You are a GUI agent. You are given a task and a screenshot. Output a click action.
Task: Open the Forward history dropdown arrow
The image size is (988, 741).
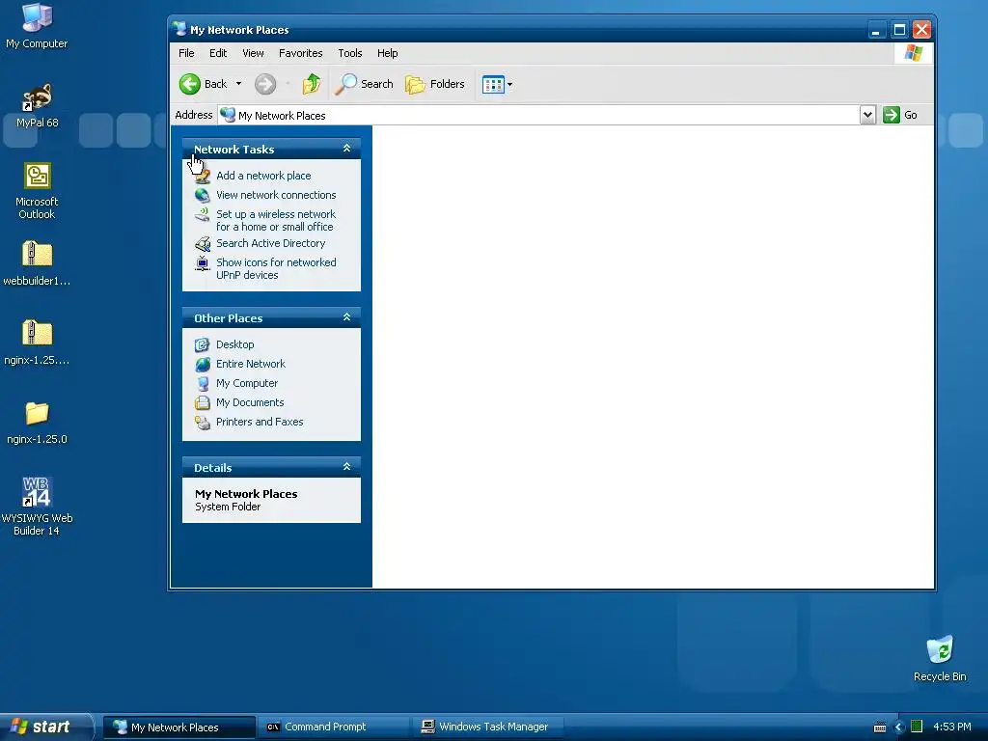(x=288, y=84)
